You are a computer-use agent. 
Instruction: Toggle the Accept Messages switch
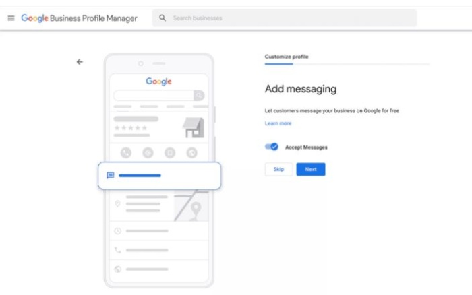coord(272,147)
